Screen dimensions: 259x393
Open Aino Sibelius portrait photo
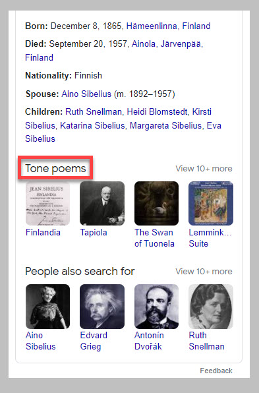(x=47, y=306)
